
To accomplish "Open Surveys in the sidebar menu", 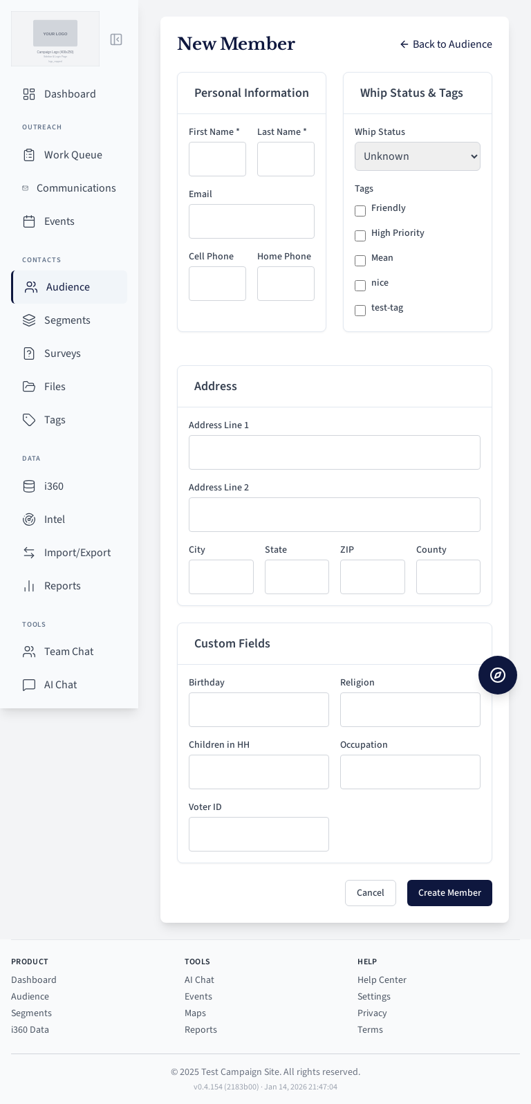I will pos(62,353).
